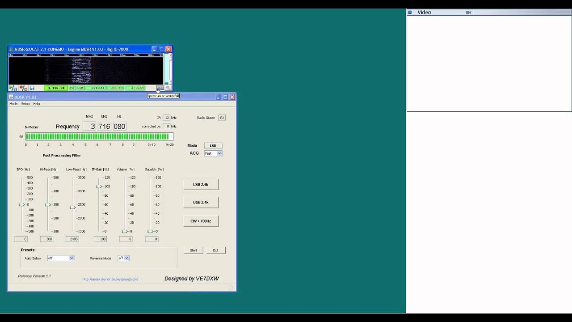Image resolution: width=572 pixels, height=322 pixels.
Task: Click the RX status box in MDSR-SA/CAT
Action: (x=72, y=88)
